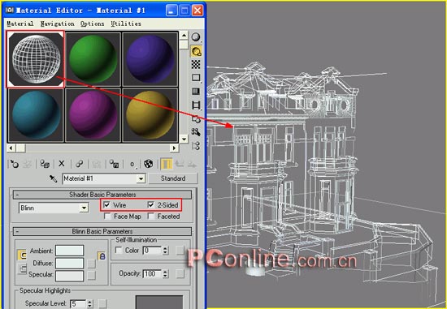Select the teal sphere sample slot
447x309 pixels.
pyautogui.click(x=36, y=115)
